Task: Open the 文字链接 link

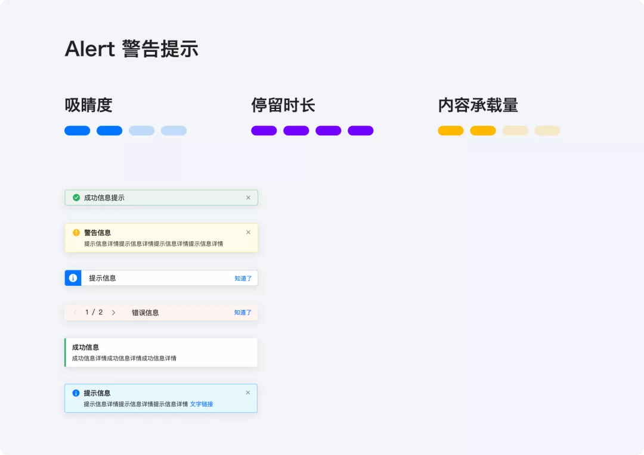Action: pos(202,404)
